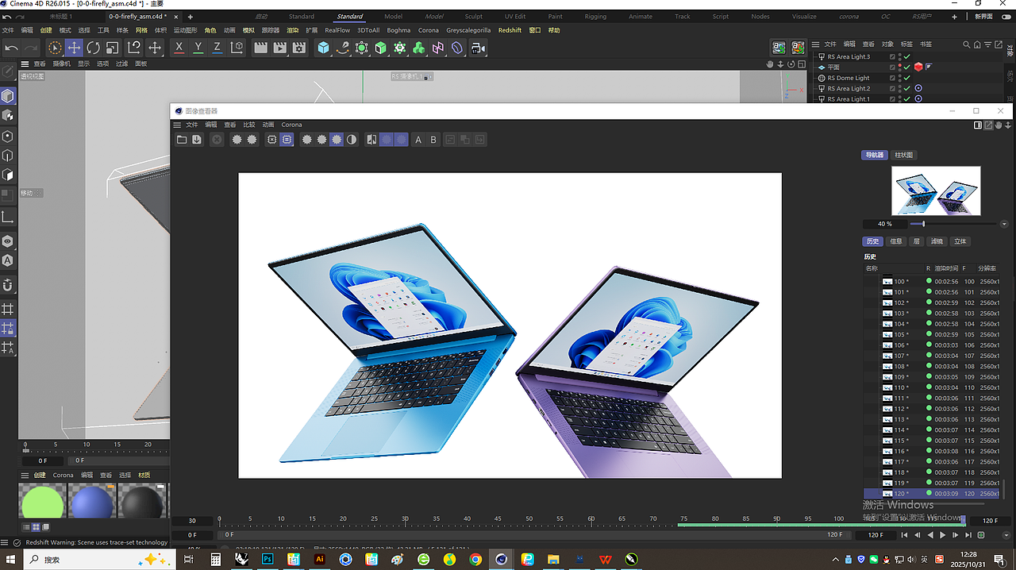Open Object Manager 标签 menu
Viewport: 1016px width, 570px height.
pyautogui.click(x=906, y=44)
